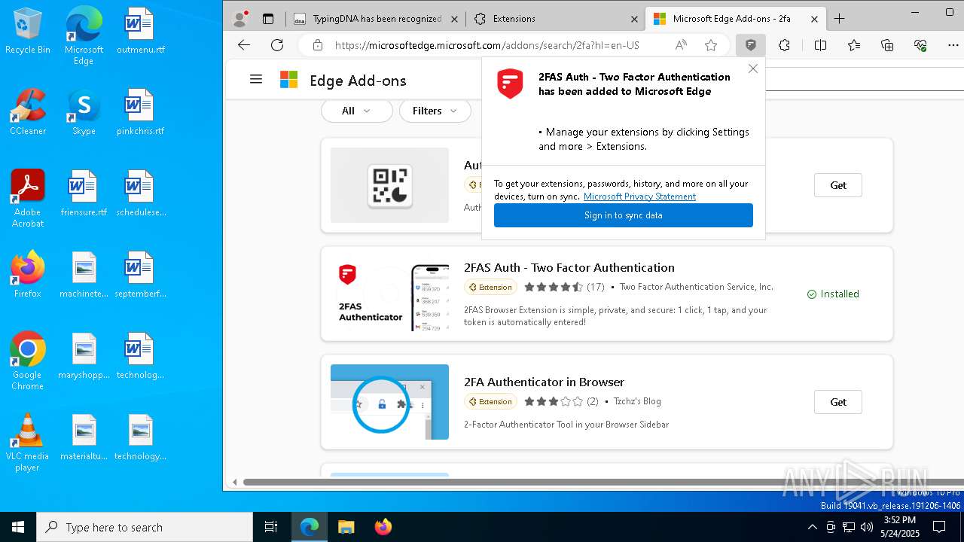
Task: Click horizontal scrollbar of the page
Action: (602, 482)
